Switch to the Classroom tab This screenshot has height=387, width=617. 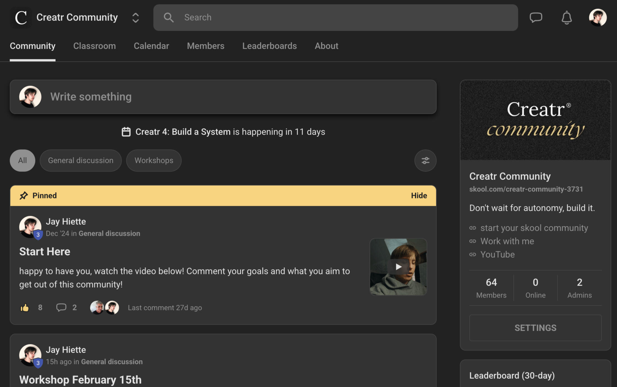point(95,46)
